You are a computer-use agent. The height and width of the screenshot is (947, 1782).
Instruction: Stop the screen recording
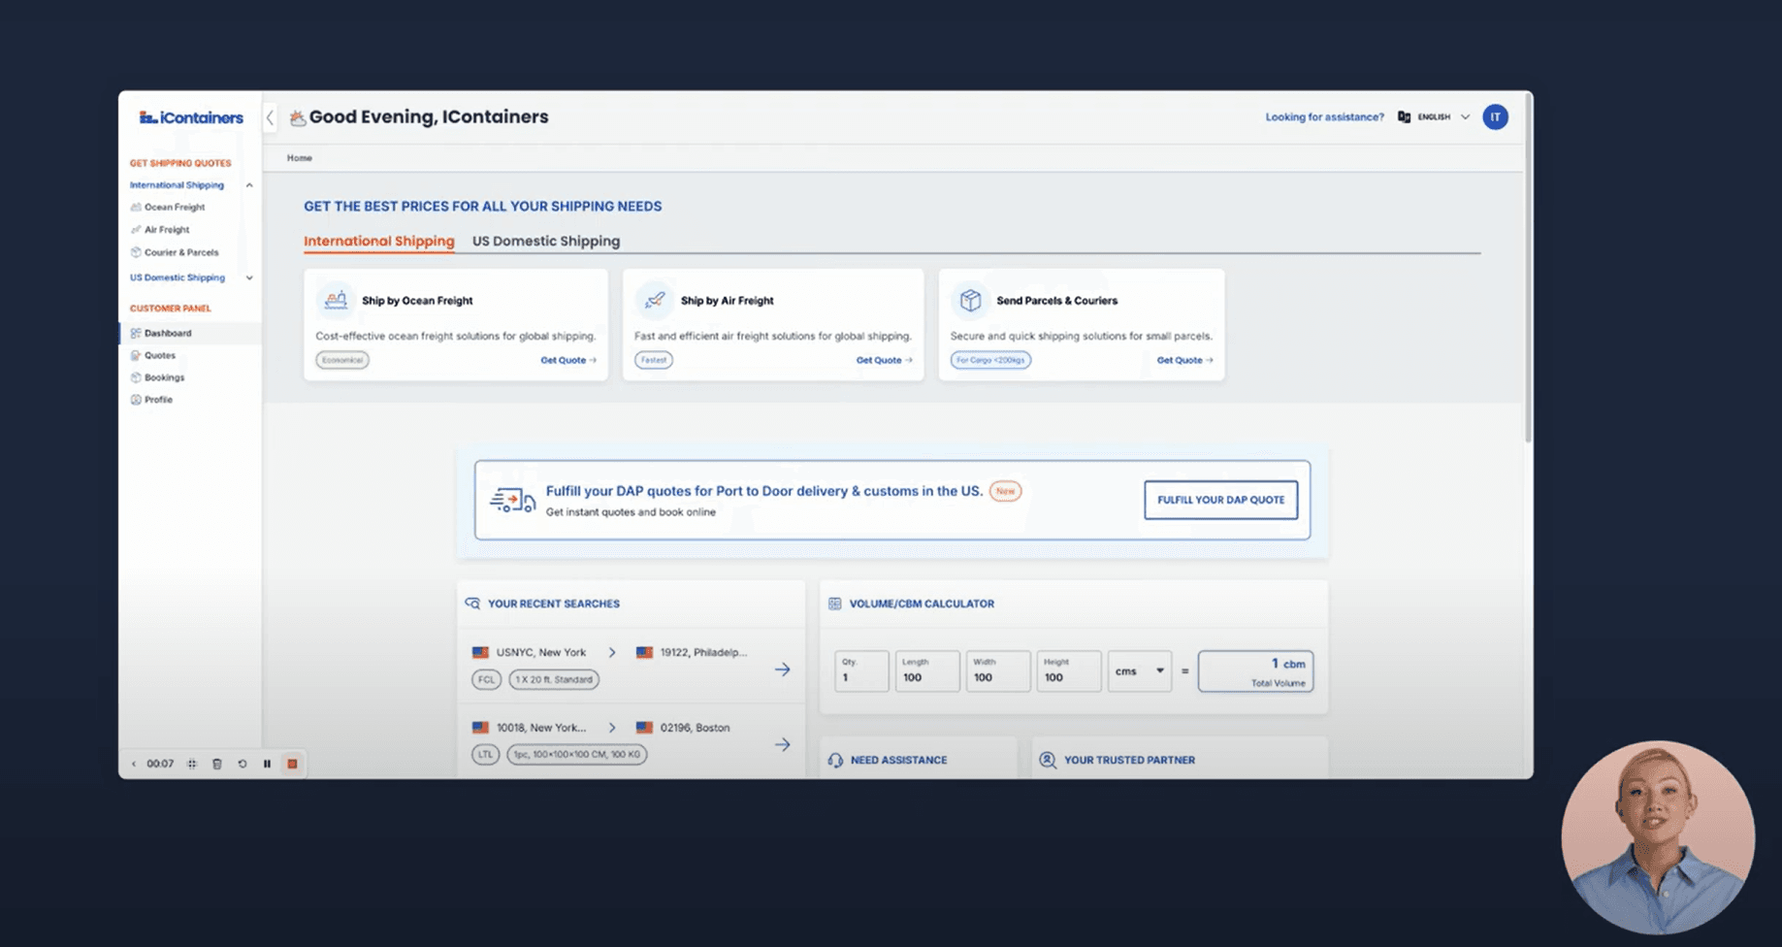tap(292, 765)
